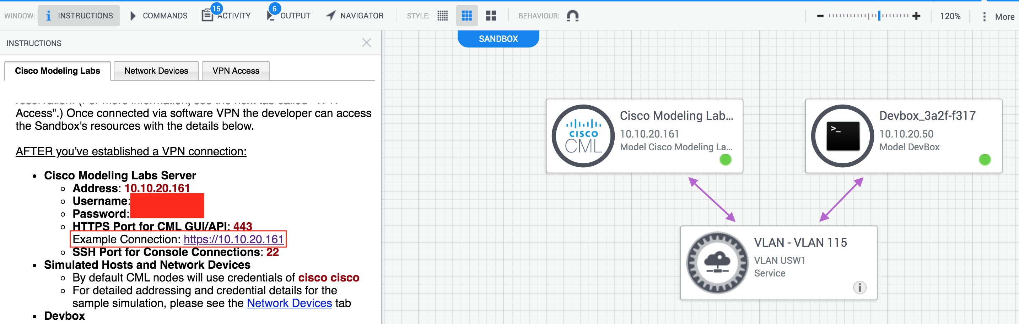Click the 10.10.20.161 address in instructions
The width and height of the screenshot is (1019, 324).
157,188
